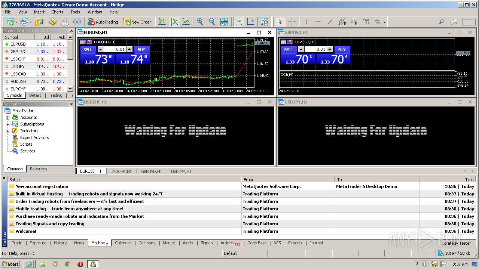Toggle chart auto scroll icon

click(x=238, y=22)
